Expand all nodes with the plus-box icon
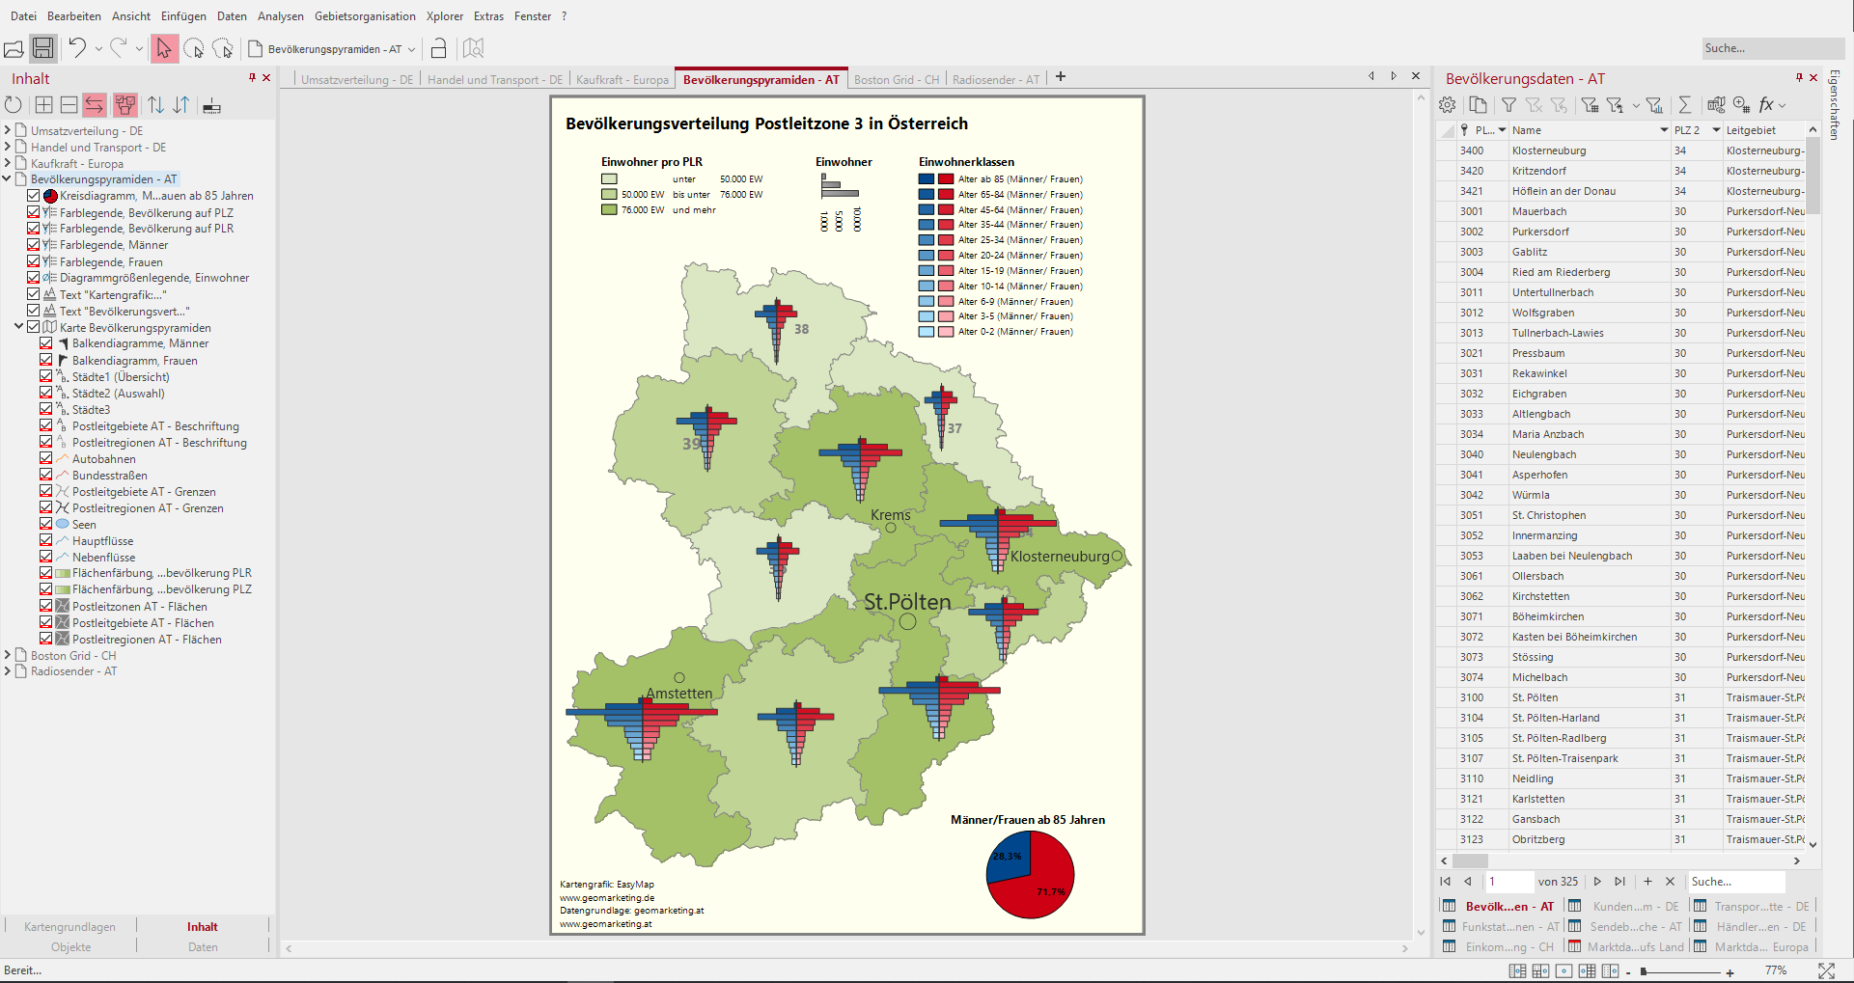This screenshot has width=1854, height=983. click(x=43, y=105)
